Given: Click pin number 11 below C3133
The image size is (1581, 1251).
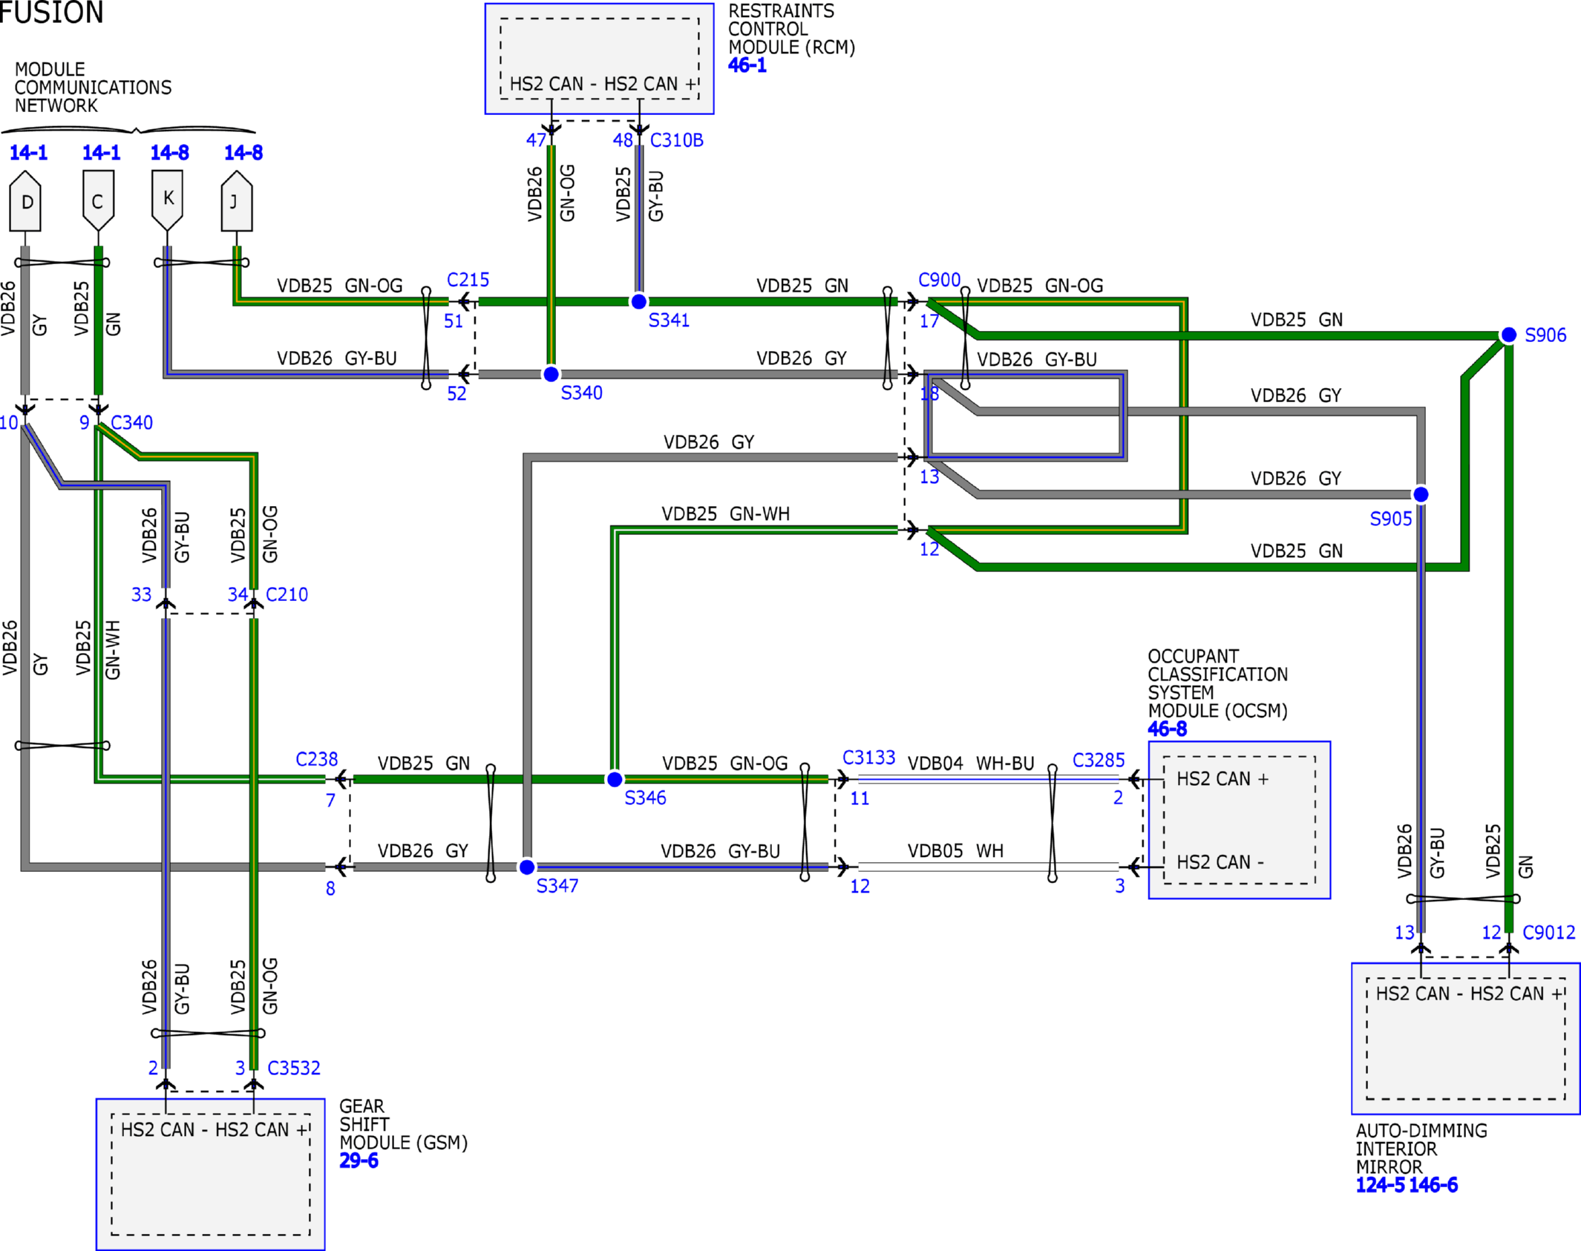Looking at the screenshot, I should [x=860, y=799].
